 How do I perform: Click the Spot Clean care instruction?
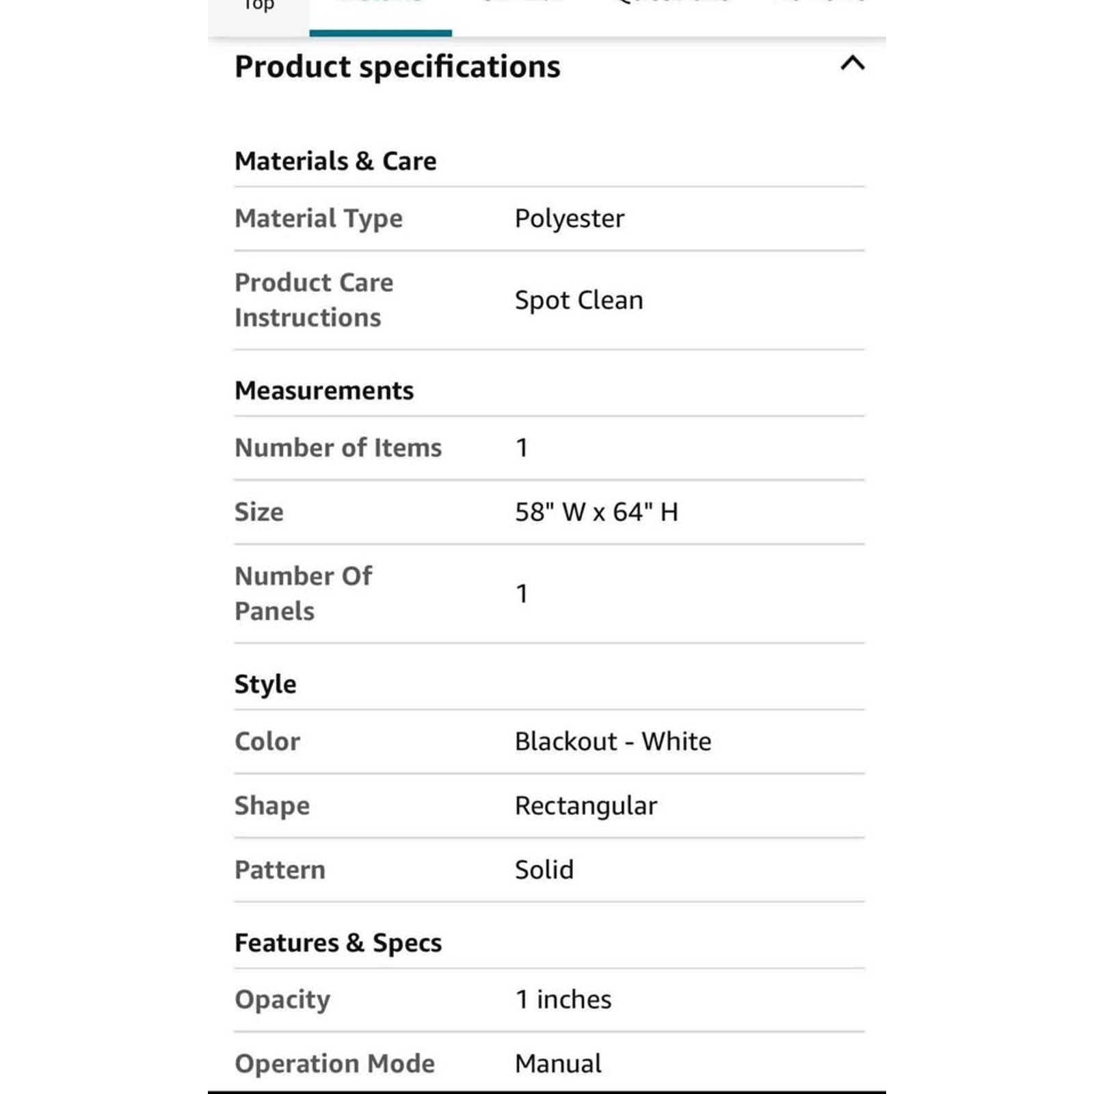click(578, 300)
